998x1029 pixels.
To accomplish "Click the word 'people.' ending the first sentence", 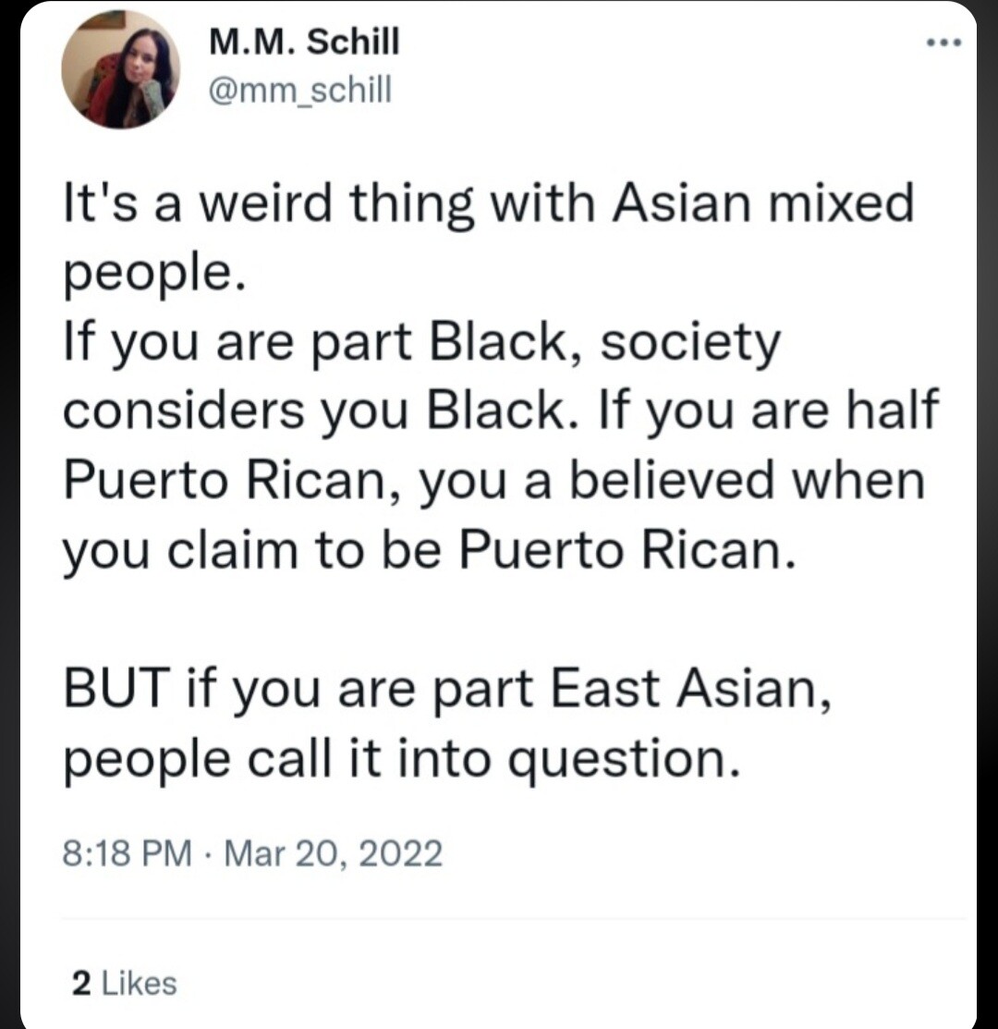I will 154,274.
